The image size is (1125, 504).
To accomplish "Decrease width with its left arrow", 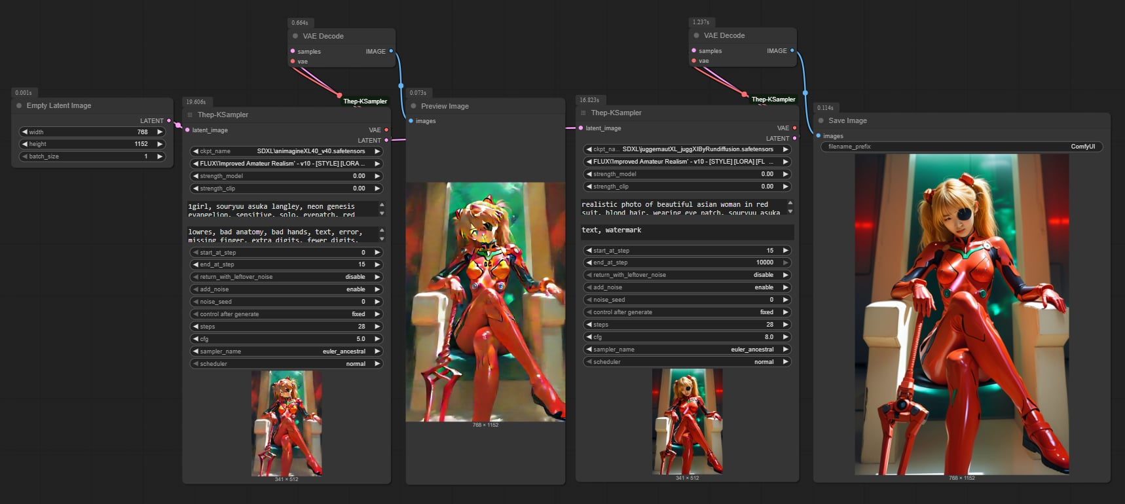I will coord(25,132).
